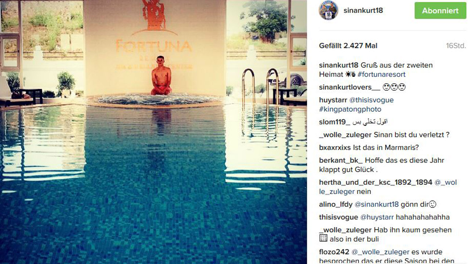Open the hertha_und_der_ksc_1892_1894 profile

376,183
